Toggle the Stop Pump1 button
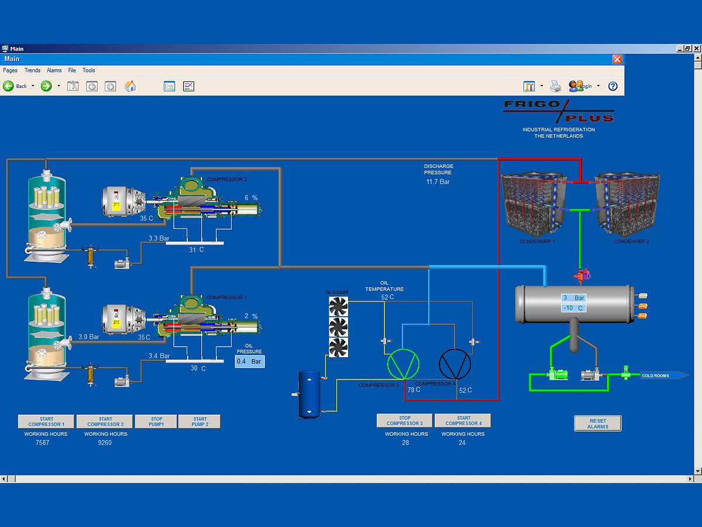This screenshot has height=527, width=702. pos(156,422)
